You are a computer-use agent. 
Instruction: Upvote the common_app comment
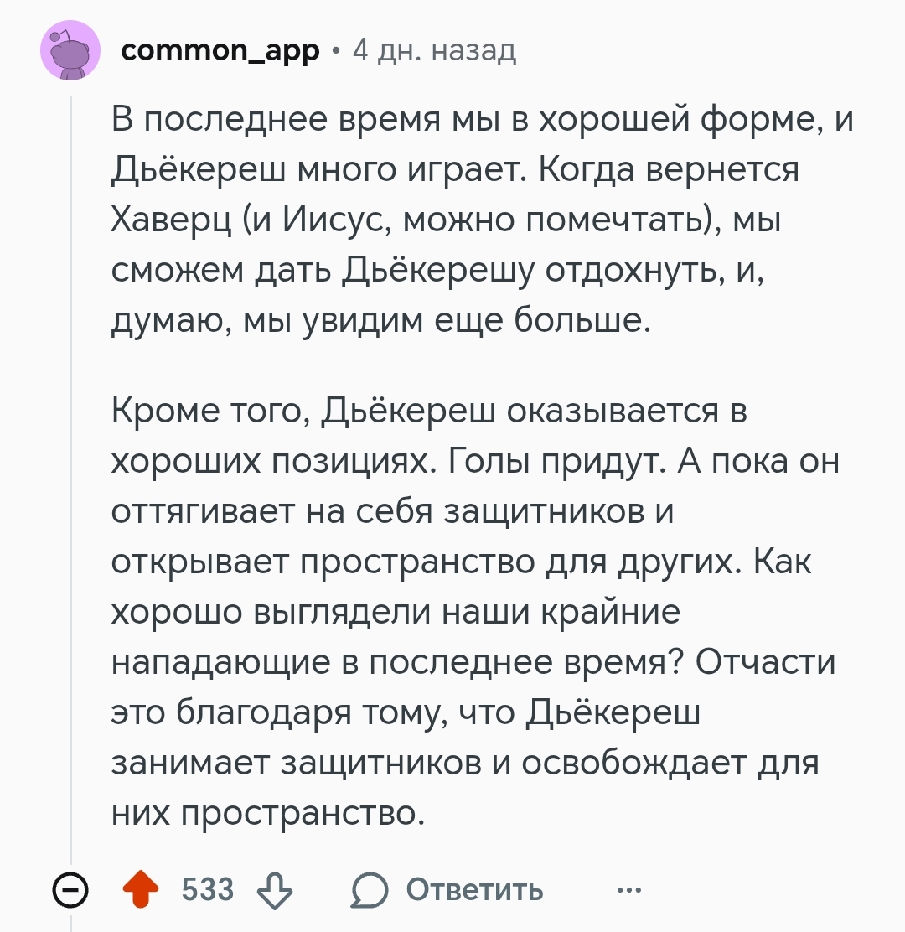pos(142,889)
